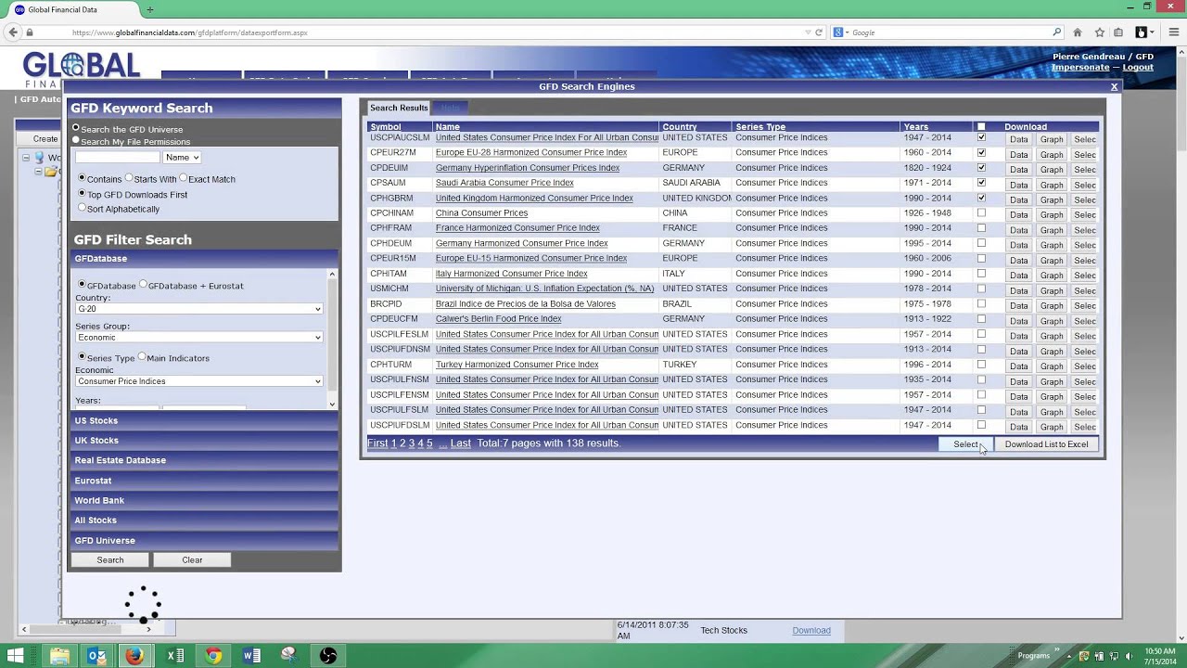This screenshot has width=1187, height=668.
Task: Click the Firefox home icon
Action: pos(1077,32)
